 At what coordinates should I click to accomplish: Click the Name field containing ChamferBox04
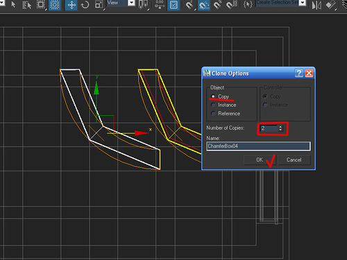(x=258, y=146)
